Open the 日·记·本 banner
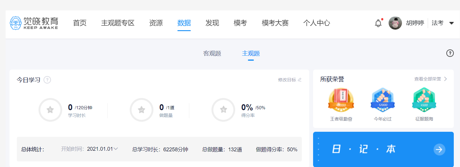The image size is (460, 167). click(383, 150)
